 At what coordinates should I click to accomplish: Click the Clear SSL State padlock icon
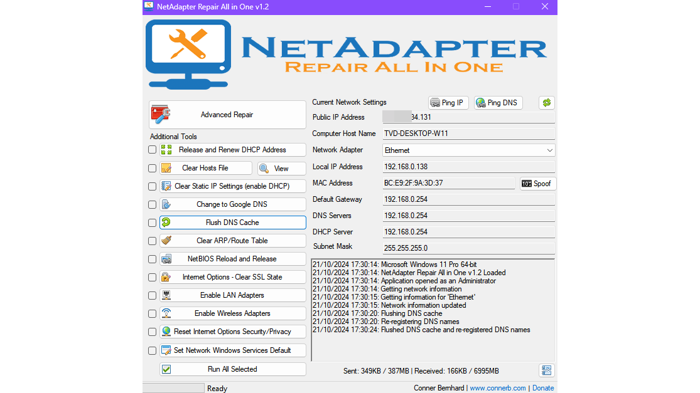pos(166,276)
